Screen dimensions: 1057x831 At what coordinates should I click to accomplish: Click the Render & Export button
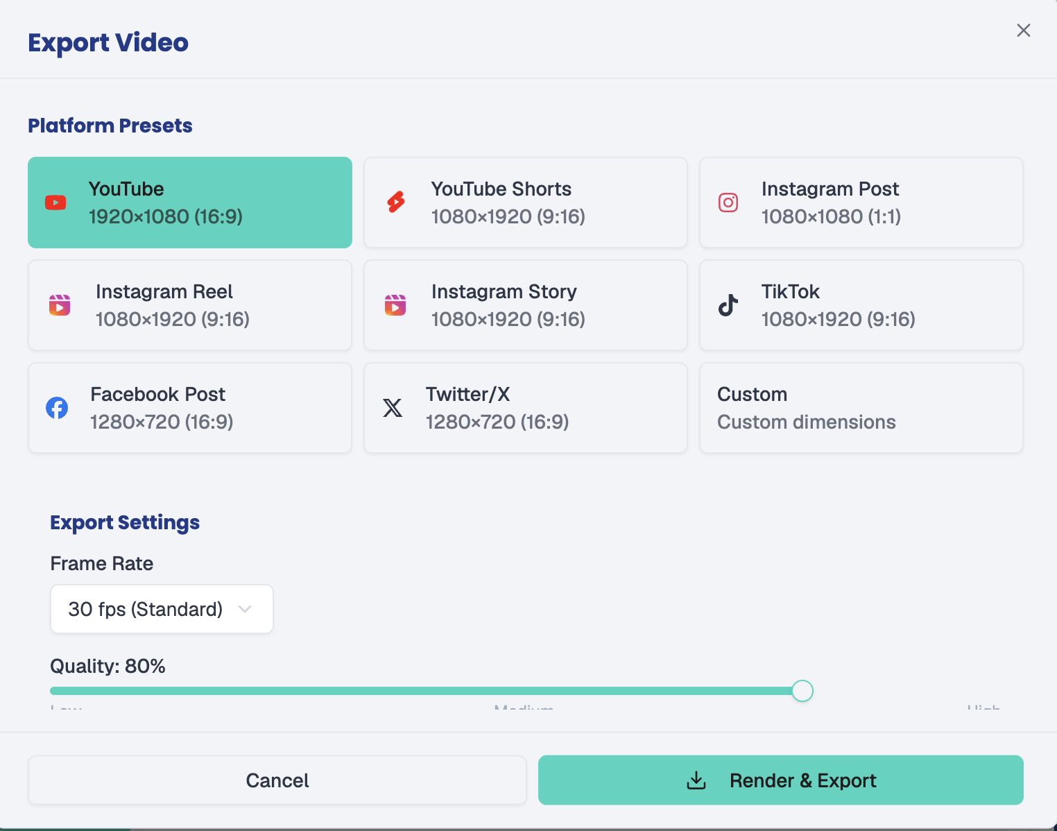tap(781, 780)
